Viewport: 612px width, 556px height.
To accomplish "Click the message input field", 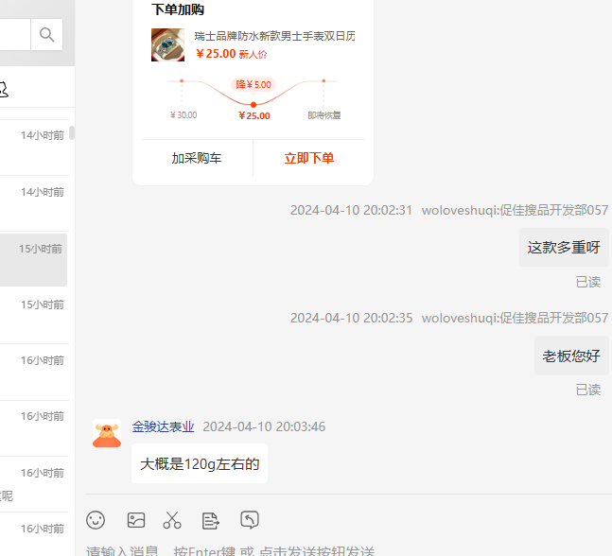I will tap(341, 550).
